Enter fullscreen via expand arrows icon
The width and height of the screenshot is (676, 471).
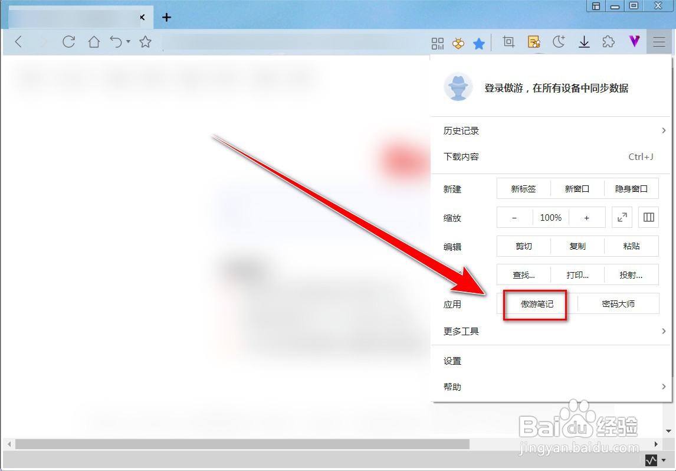tap(622, 217)
